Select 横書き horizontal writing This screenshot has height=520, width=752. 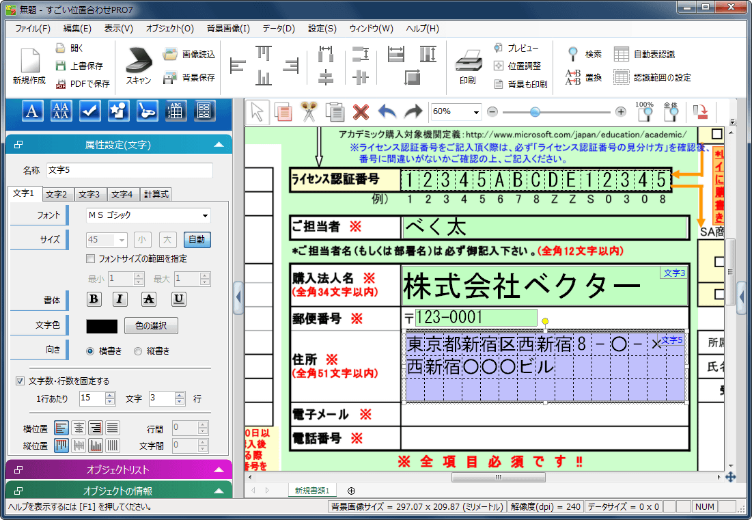click(90, 351)
